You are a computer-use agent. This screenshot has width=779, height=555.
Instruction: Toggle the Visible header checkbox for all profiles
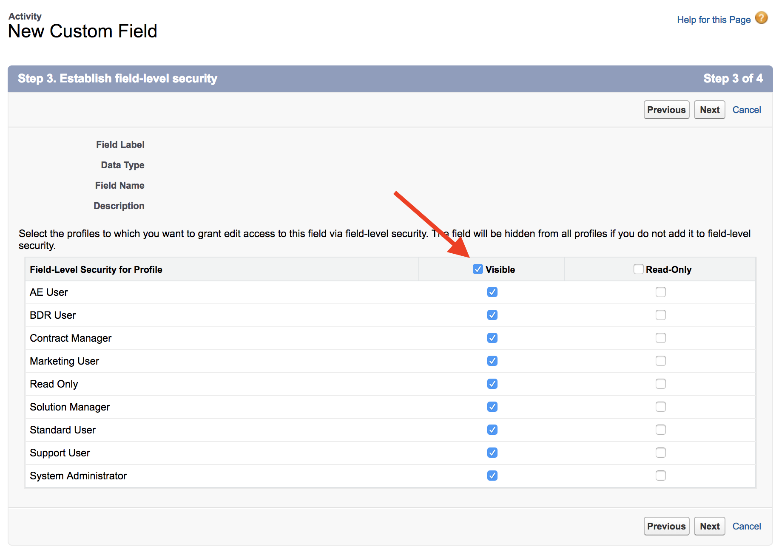click(x=478, y=269)
